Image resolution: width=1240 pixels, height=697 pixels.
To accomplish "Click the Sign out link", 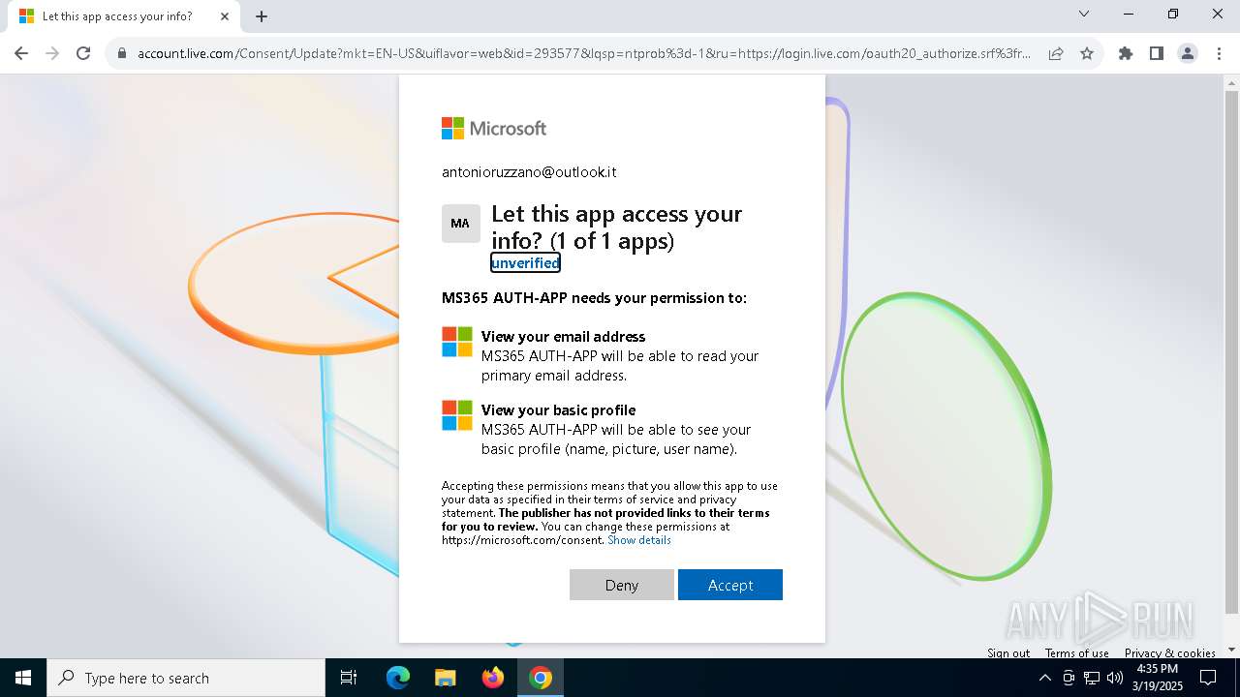I will [1008, 652].
